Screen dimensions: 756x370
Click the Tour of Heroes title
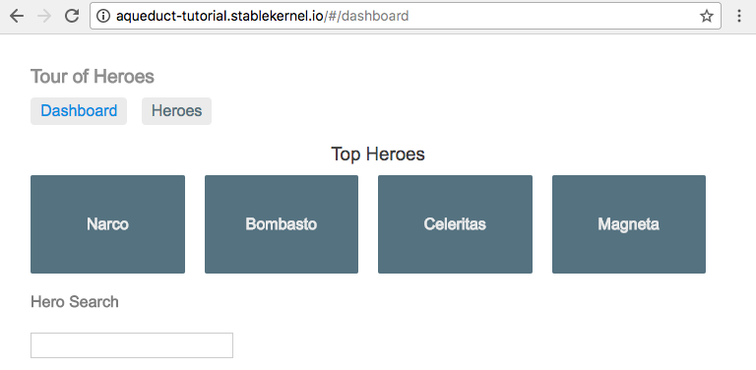click(93, 76)
